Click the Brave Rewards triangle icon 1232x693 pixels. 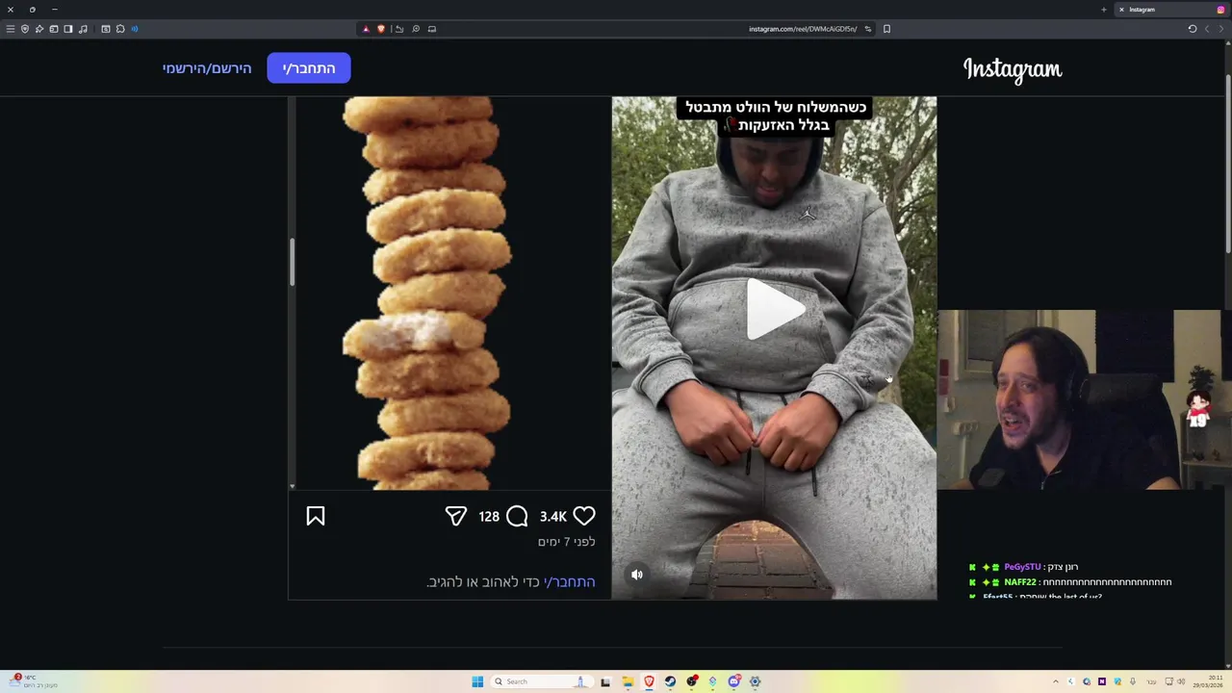tap(366, 29)
